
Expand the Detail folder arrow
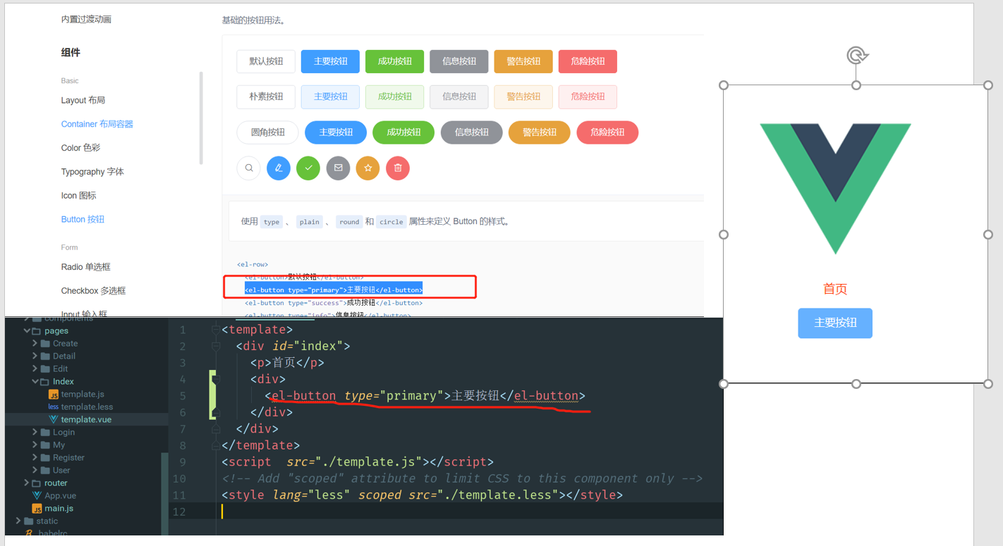(35, 356)
